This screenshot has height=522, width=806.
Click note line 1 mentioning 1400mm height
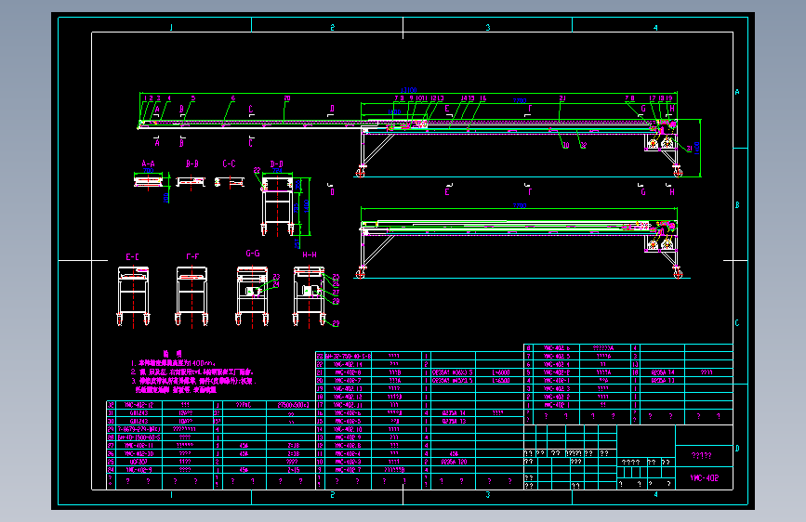173,363
